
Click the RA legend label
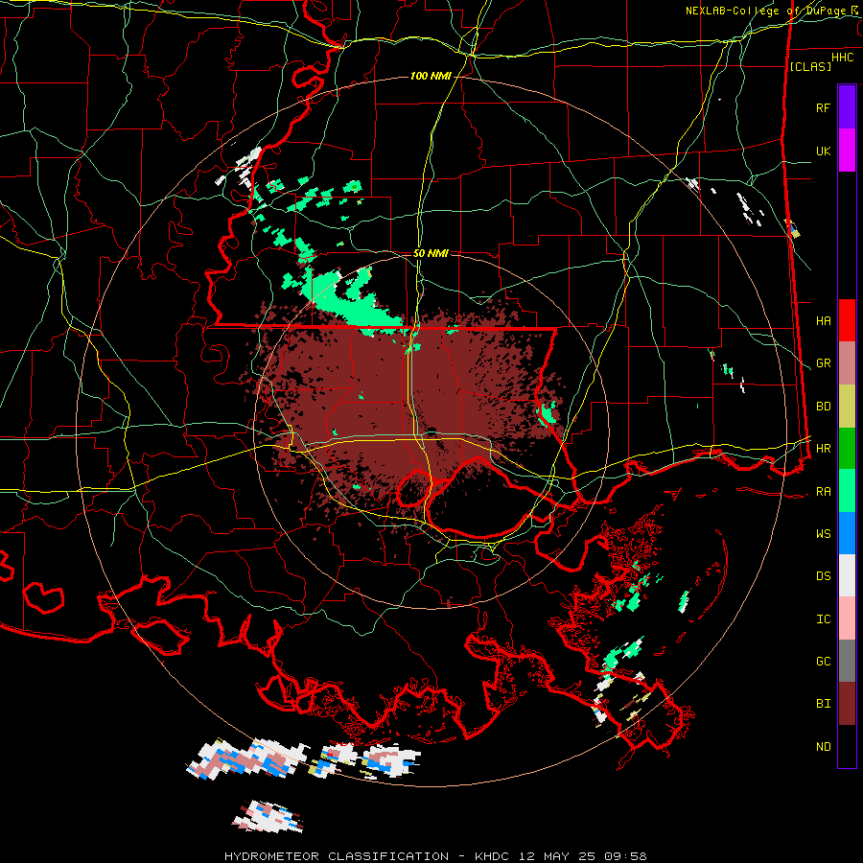pos(823,491)
